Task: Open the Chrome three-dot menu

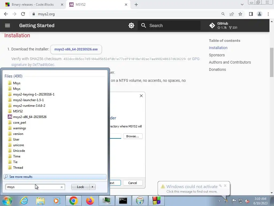Action: (x=268, y=14)
